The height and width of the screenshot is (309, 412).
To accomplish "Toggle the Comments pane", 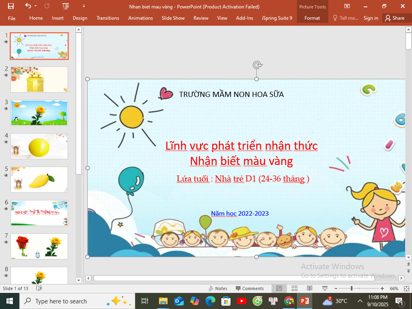I will tap(249, 288).
